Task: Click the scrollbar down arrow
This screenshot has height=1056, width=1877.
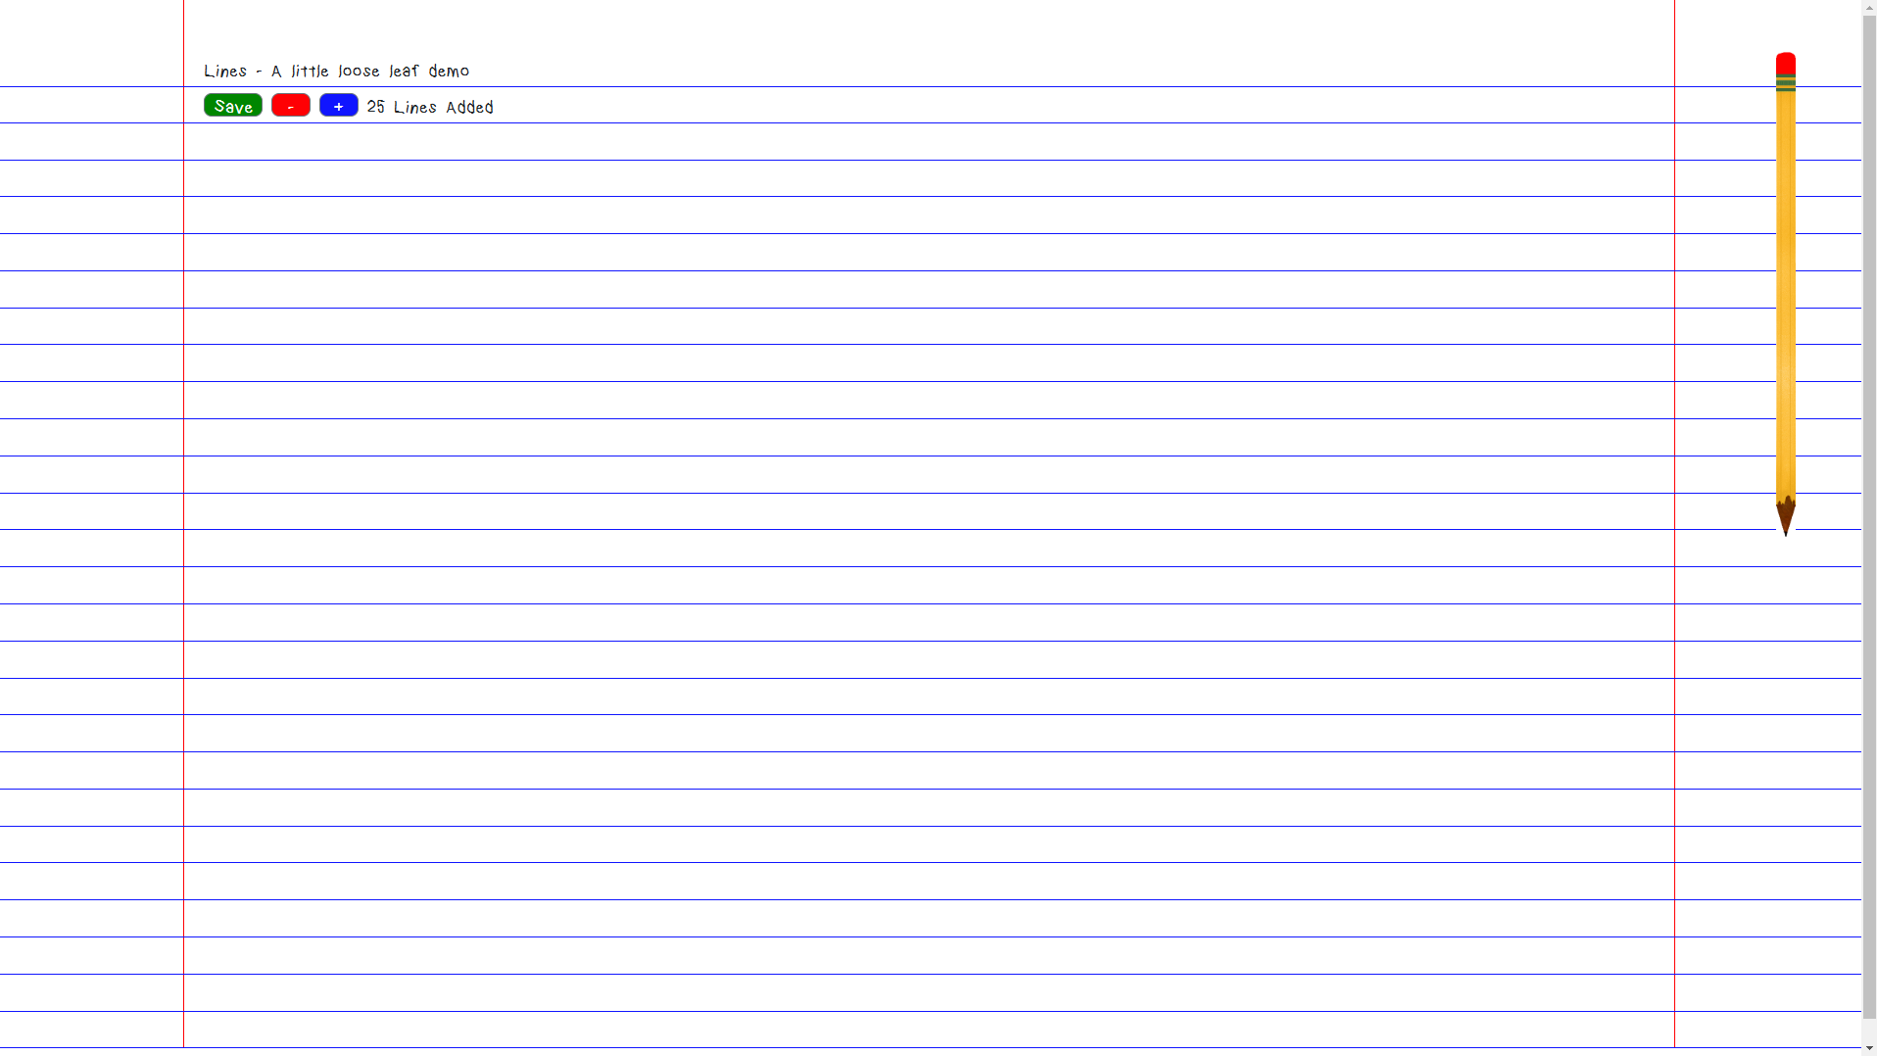Action: click(1868, 1048)
